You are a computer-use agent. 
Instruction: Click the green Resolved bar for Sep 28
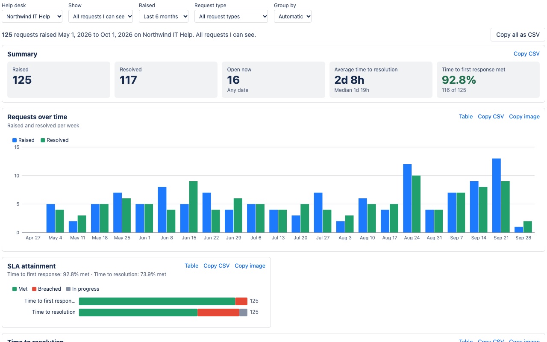pos(528,227)
